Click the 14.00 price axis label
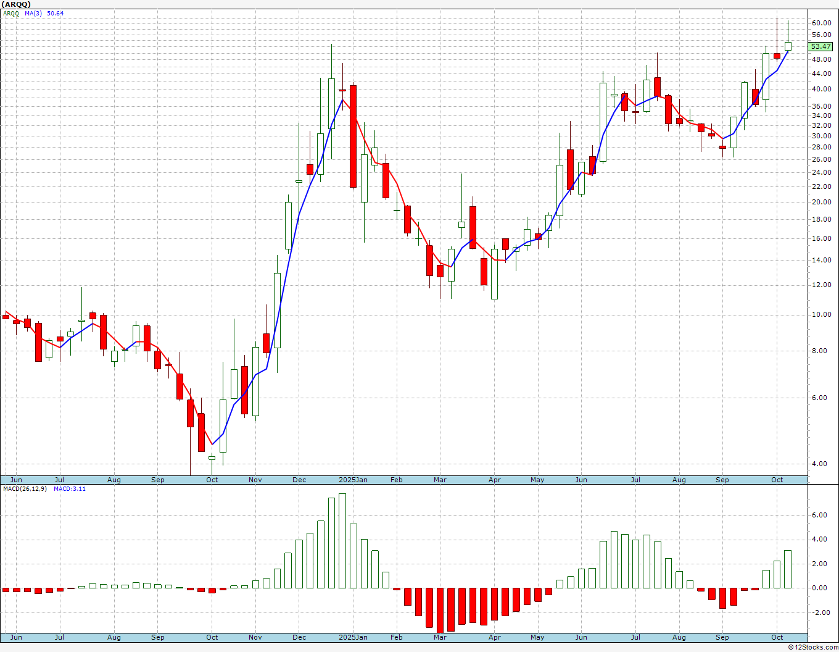This screenshot has height=652, width=839. pos(821,260)
